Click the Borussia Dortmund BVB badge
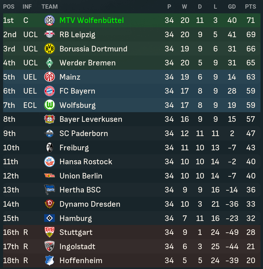Viewport: 263px width, 269px height. point(50,49)
